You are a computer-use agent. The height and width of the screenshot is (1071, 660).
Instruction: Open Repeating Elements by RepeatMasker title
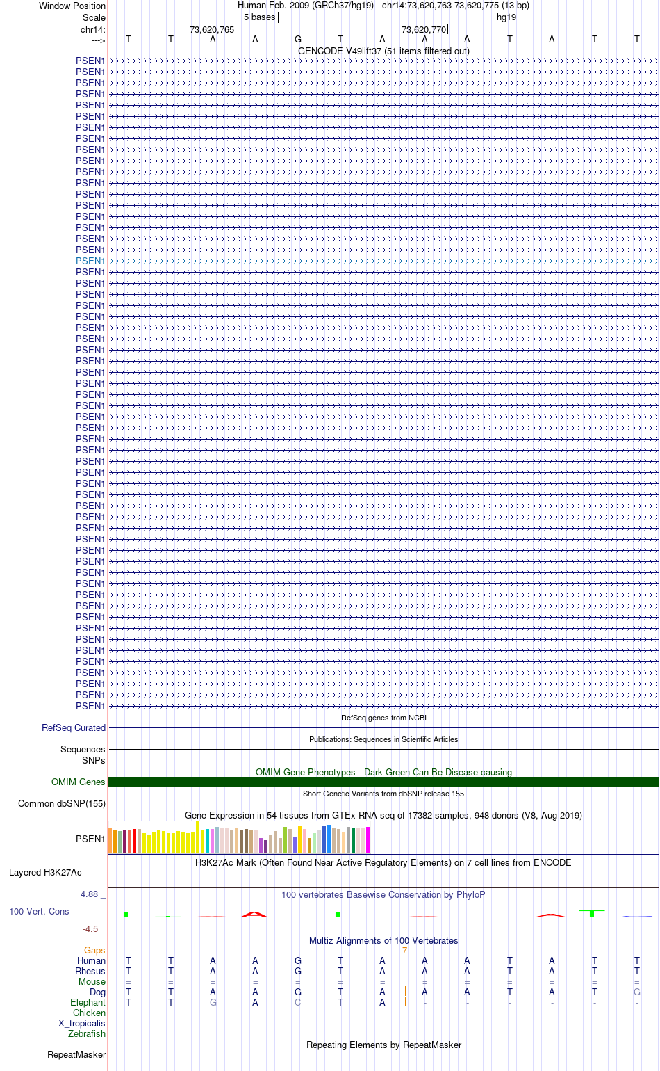click(383, 1045)
